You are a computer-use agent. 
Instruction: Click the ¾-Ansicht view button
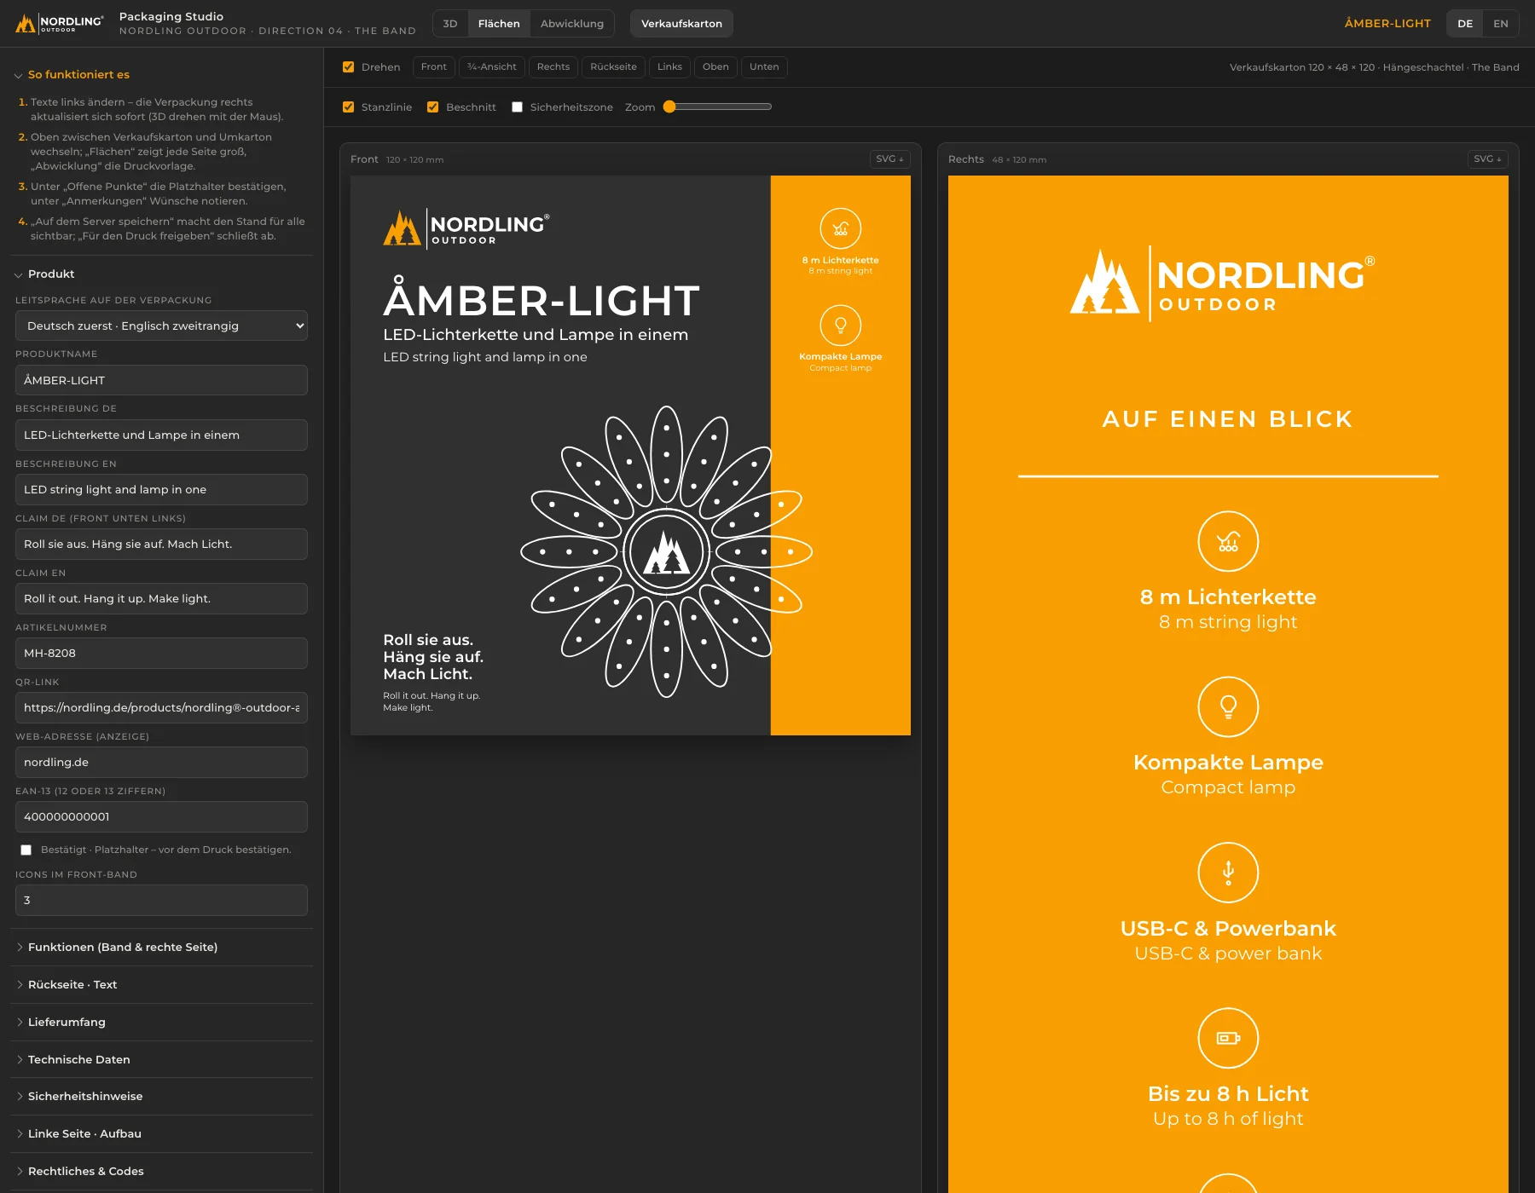[x=491, y=66]
